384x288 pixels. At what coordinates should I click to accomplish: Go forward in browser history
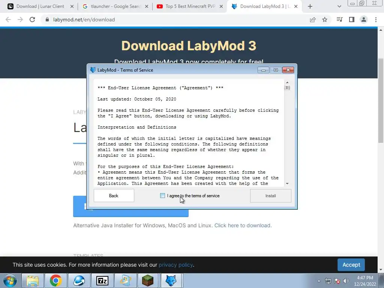[x=20, y=19]
